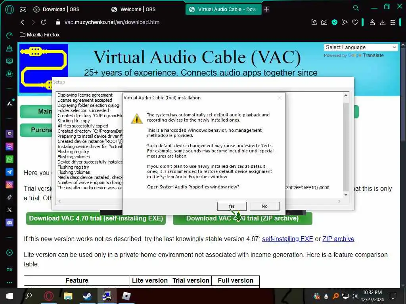Open Roblox from the taskbar
Screen dimensions: 406x304
click(x=126, y=296)
